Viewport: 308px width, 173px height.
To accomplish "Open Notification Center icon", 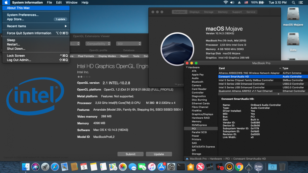I will click(x=301, y=2).
